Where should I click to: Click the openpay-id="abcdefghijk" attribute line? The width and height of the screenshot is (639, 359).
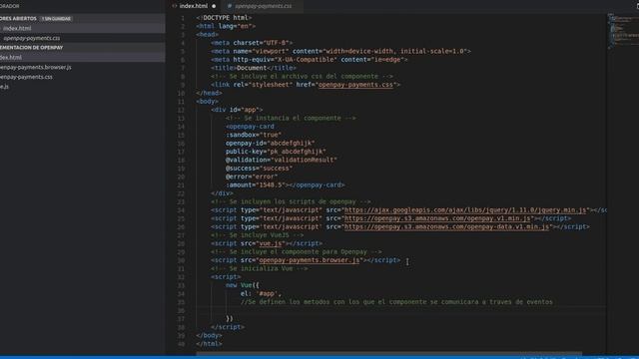tap(271, 144)
